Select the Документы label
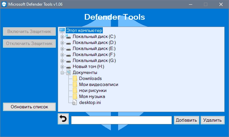Image resolution: width=229 pixels, height=137 pixels. 85,72
